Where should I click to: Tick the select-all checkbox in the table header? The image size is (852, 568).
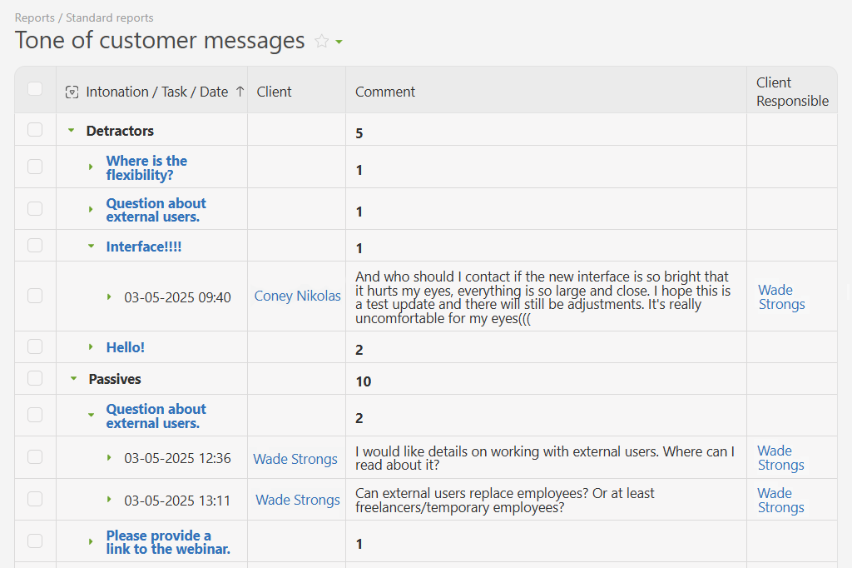[x=35, y=88]
